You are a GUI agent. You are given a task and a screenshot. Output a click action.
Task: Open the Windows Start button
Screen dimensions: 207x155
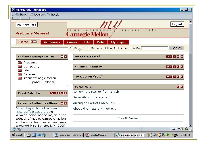coord(17,135)
